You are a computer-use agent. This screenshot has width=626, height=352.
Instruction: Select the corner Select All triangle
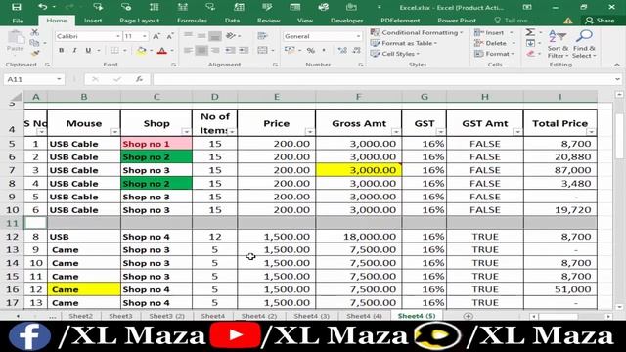[16, 97]
